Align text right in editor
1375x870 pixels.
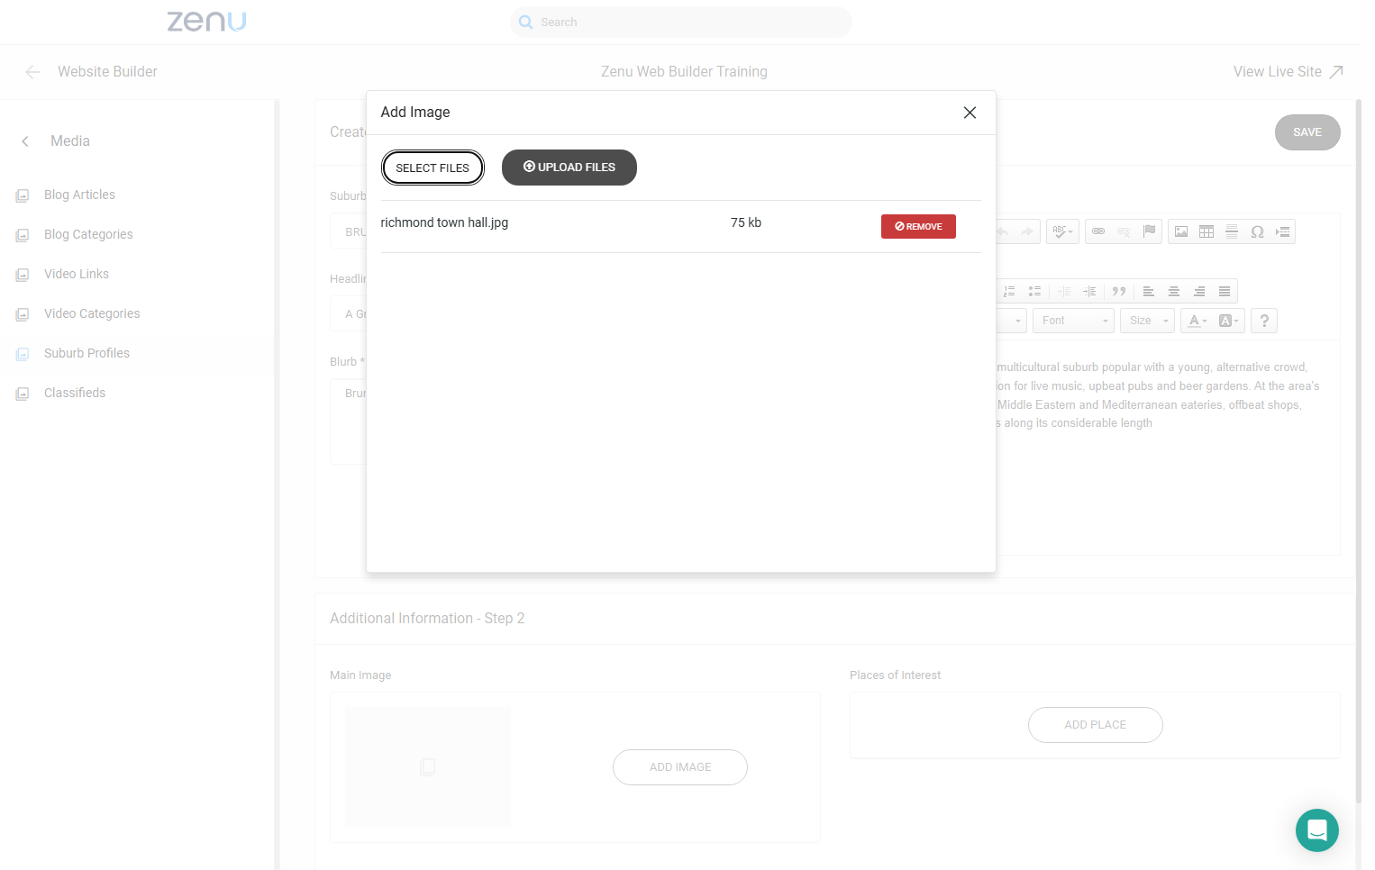(1199, 291)
